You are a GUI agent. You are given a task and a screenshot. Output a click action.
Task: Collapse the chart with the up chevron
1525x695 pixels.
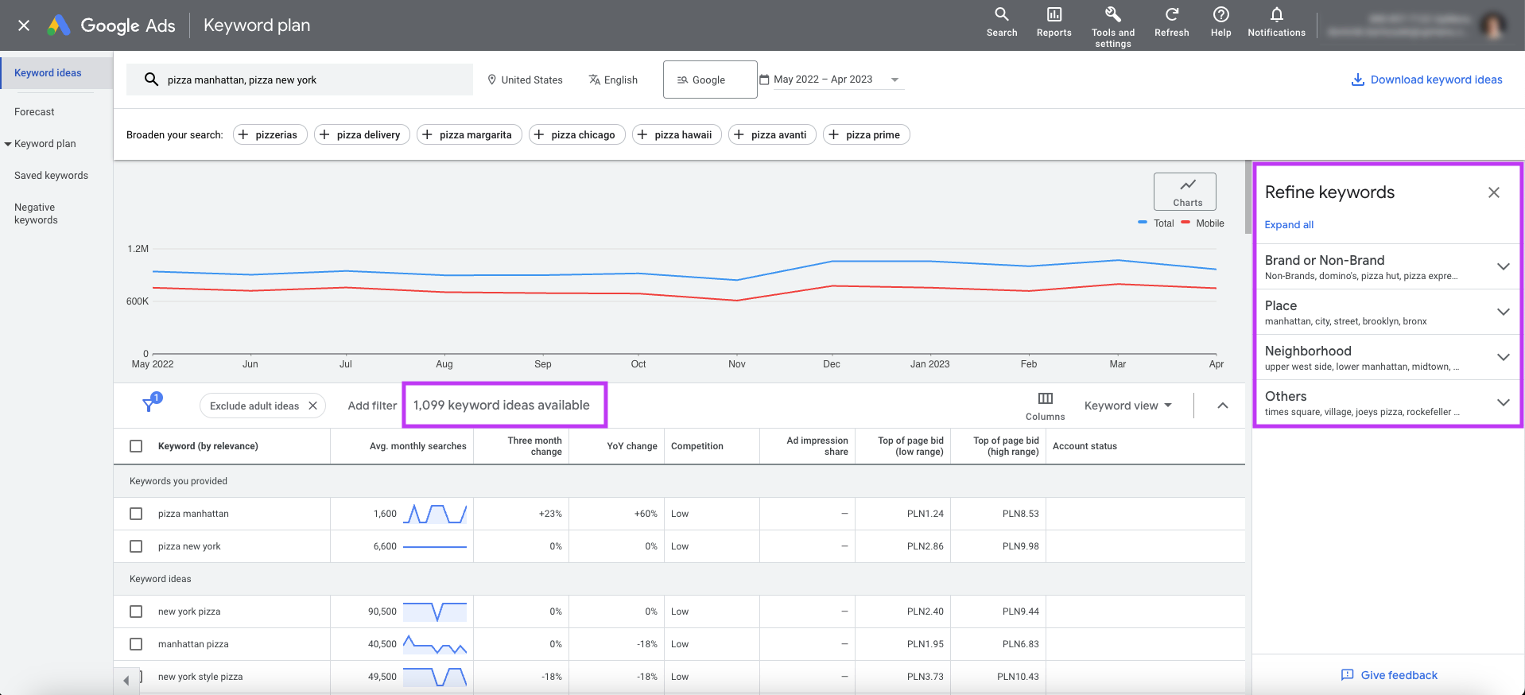coord(1223,406)
